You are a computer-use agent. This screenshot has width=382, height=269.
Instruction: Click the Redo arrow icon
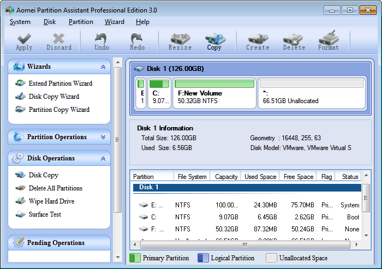point(136,39)
